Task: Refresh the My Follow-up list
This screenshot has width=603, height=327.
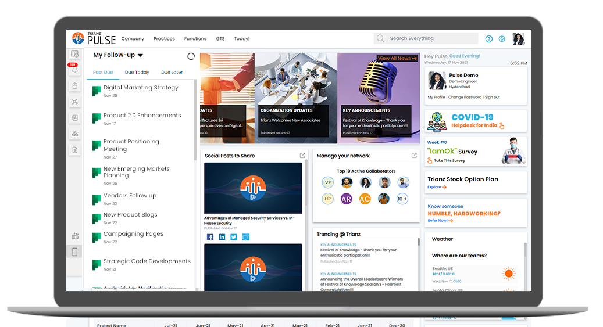Action: pyautogui.click(x=191, y=56)
